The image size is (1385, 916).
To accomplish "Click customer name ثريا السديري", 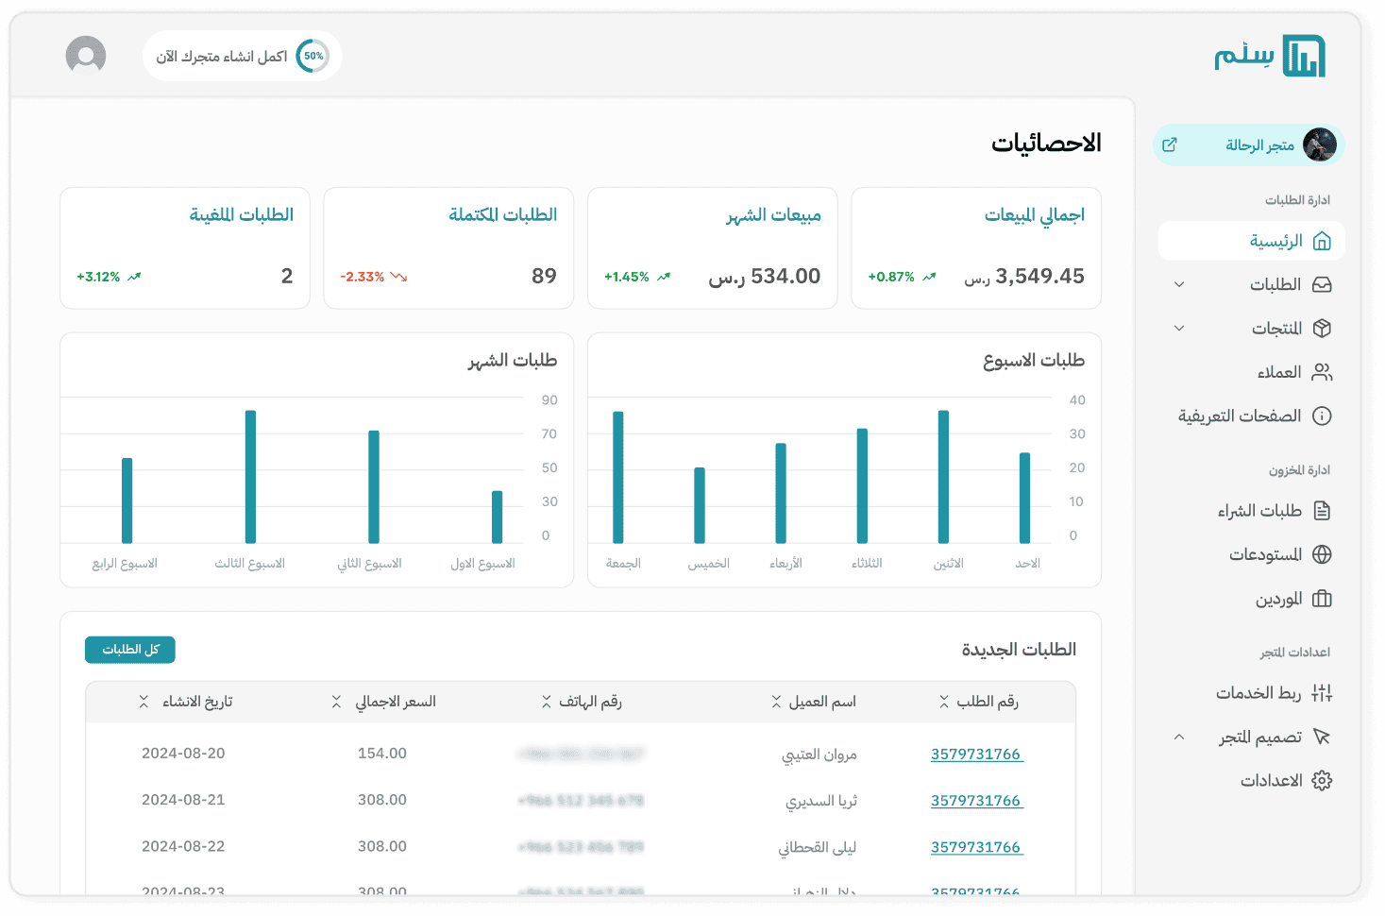I will 821,801.
